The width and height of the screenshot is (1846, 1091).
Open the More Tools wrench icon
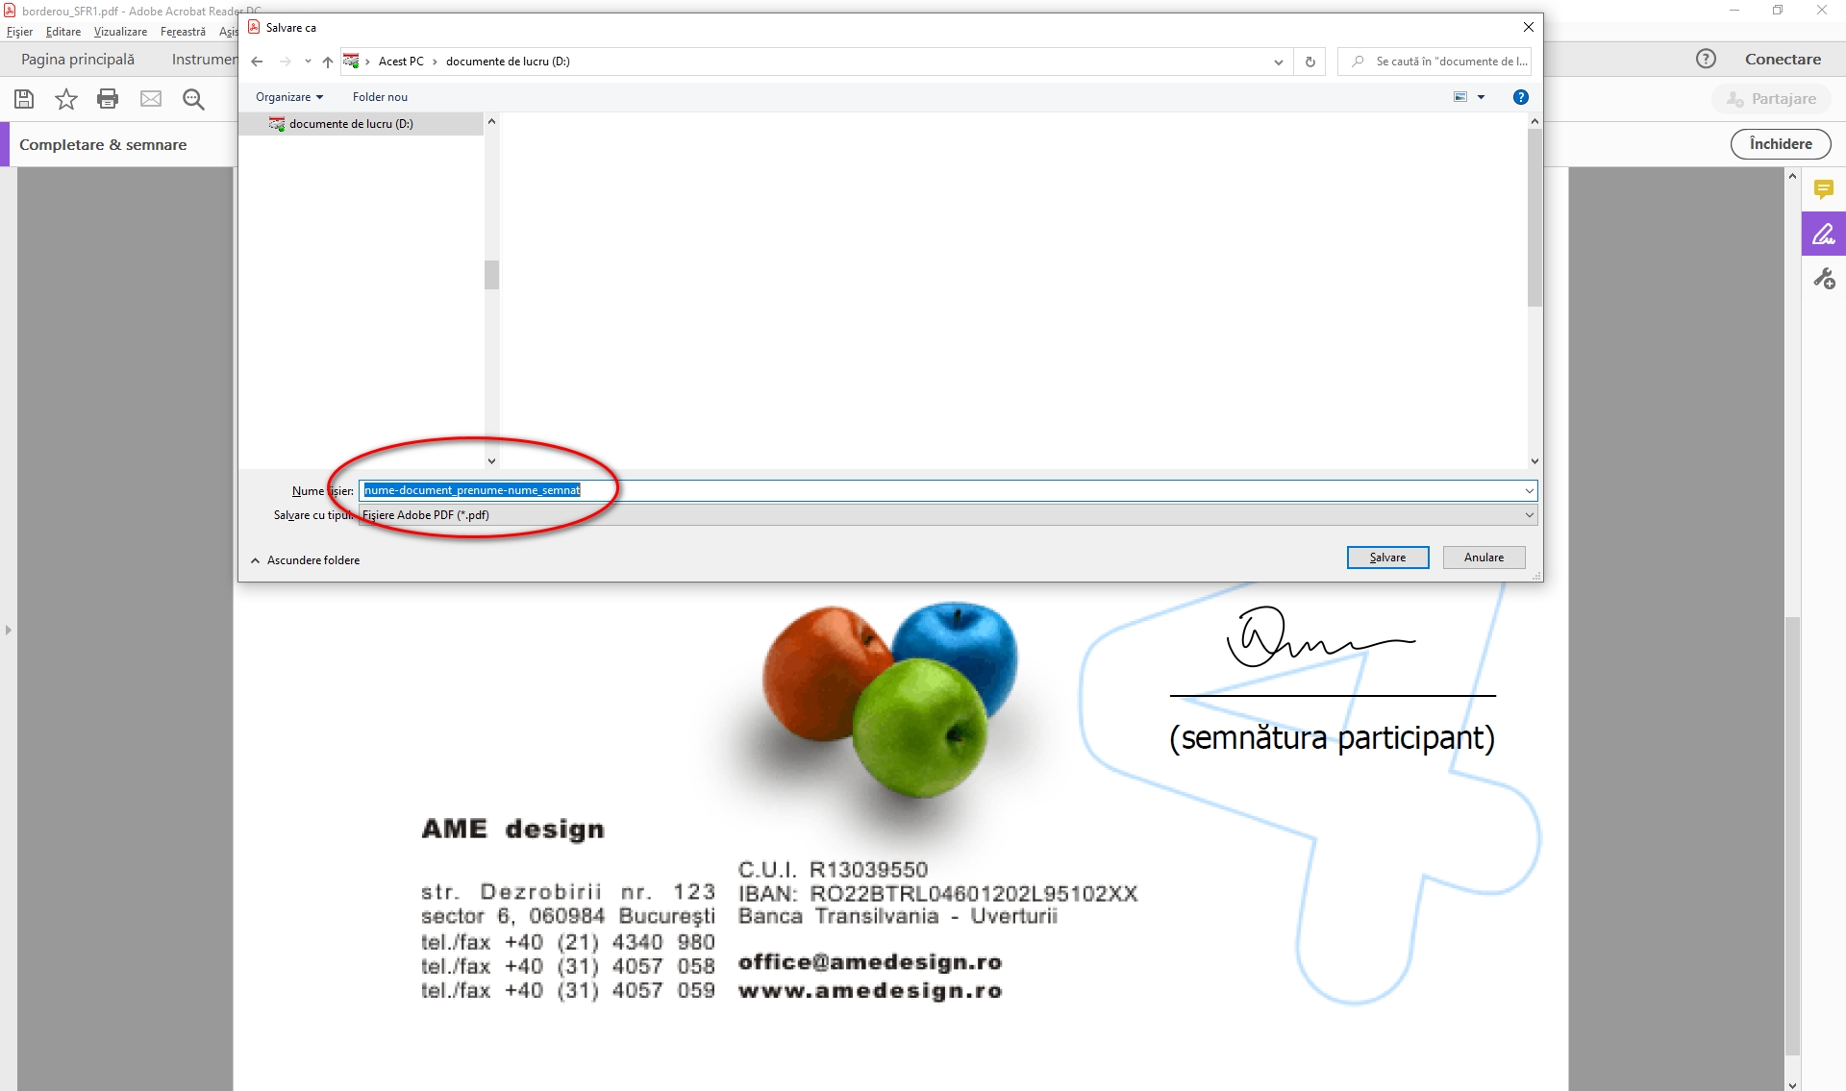1823,279
